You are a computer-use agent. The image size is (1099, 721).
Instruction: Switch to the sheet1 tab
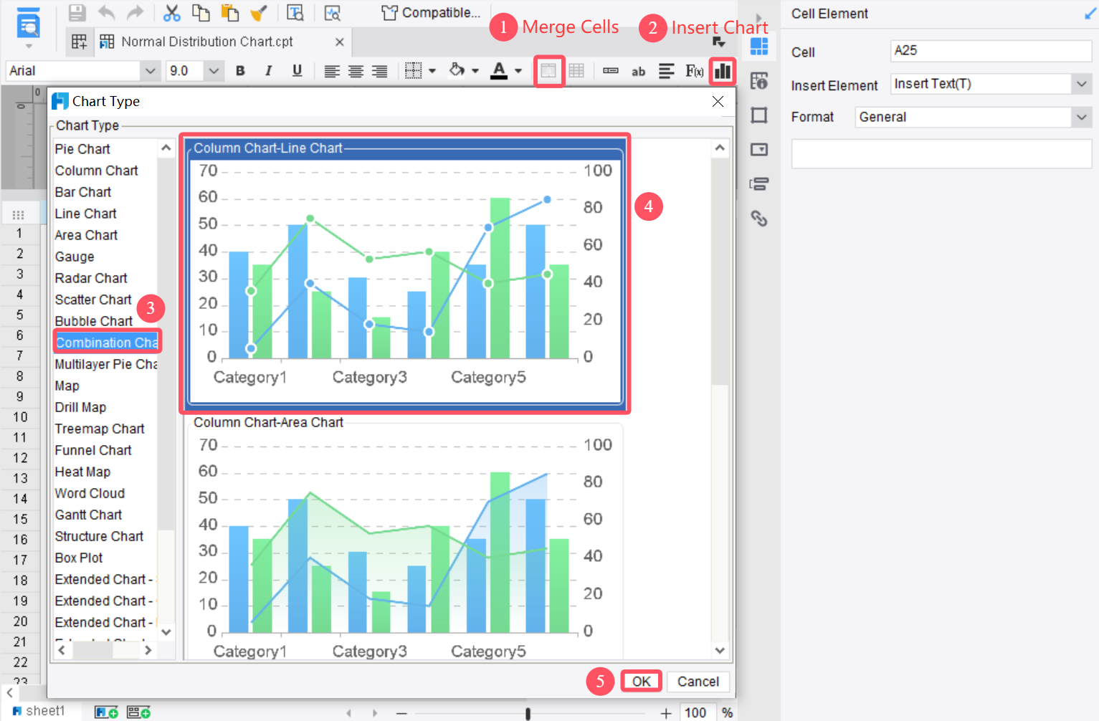click(x=43, y=710)
